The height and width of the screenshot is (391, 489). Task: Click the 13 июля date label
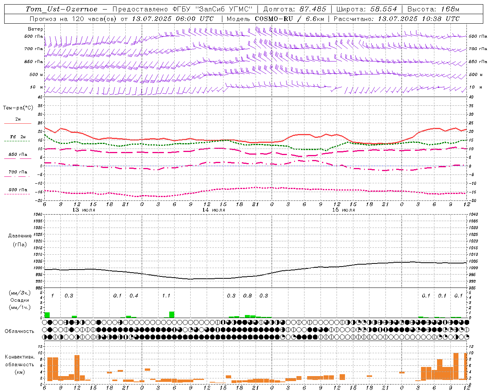pyautogui.click(x=84, y=210)
